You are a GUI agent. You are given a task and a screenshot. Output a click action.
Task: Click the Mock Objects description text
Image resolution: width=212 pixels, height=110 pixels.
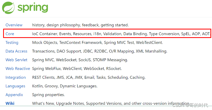tap(97, 42)
